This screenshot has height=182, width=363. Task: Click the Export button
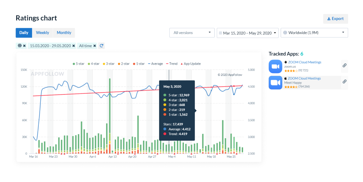(335, 19)
